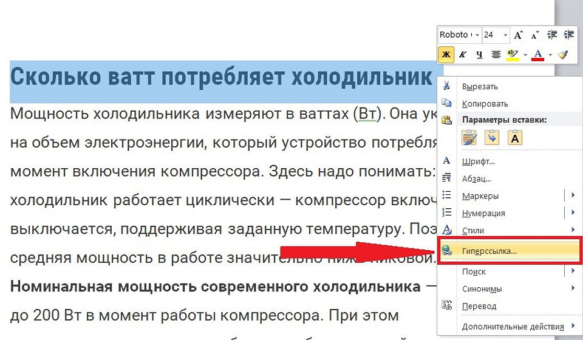583x340 pixels.
Task: Click heading Сколько ватт потребляет холодильник
Action: pyautogui.click(x=221, y=77)
